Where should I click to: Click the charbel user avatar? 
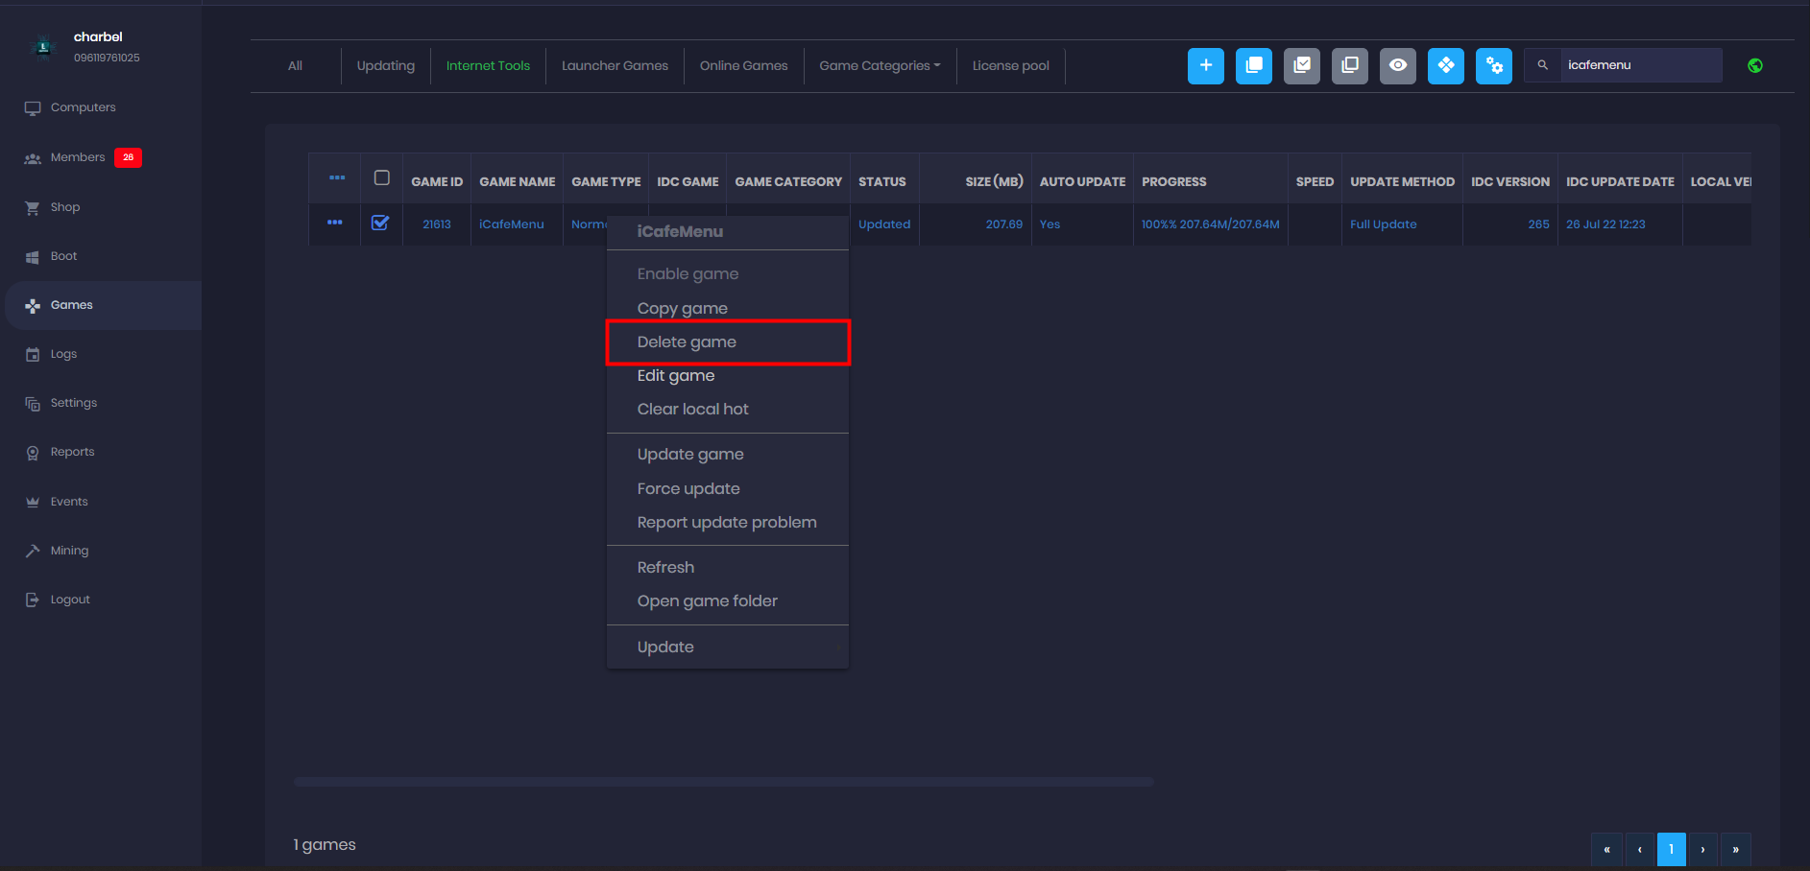click(42, 46)
